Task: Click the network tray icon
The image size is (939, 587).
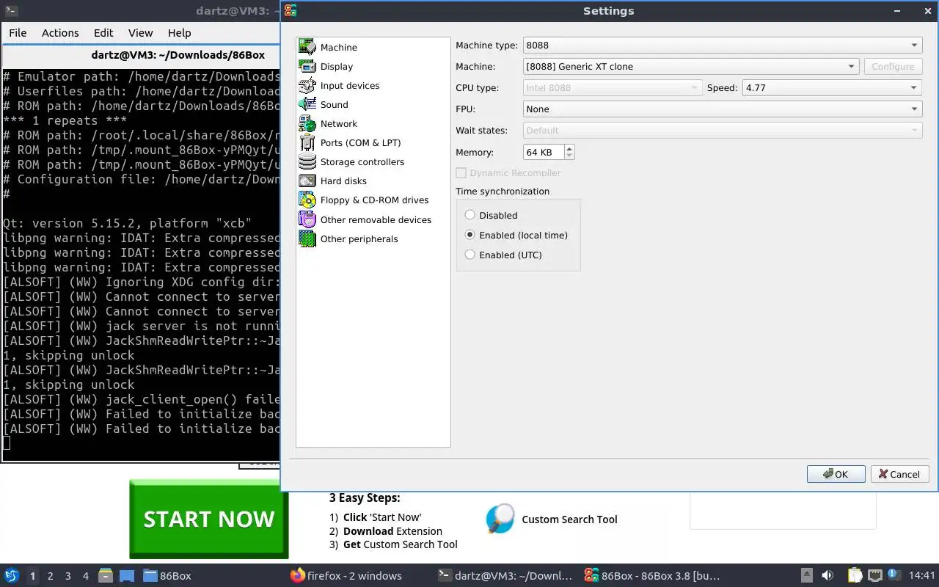Action: point(874,575)
